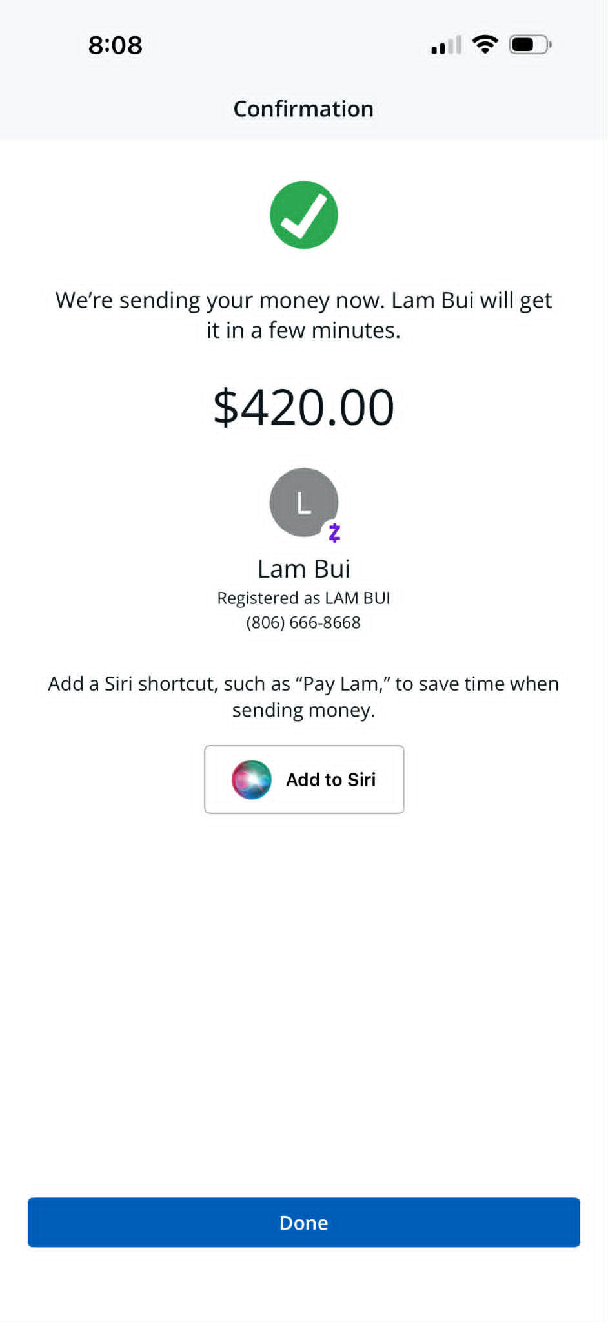Tap the Lam Bui recipient name
The image size is (608, 1322).
click(304, 569)
